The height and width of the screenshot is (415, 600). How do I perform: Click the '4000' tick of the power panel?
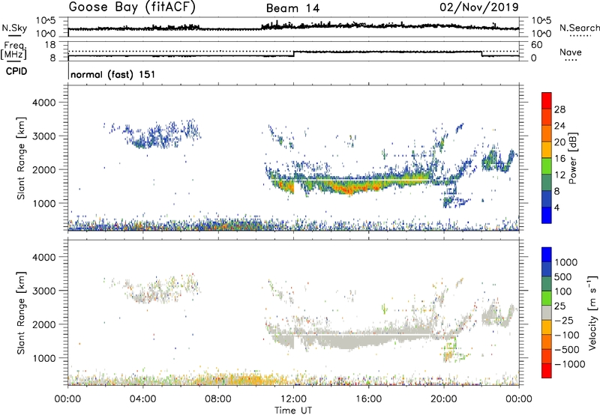coord(44,103)
